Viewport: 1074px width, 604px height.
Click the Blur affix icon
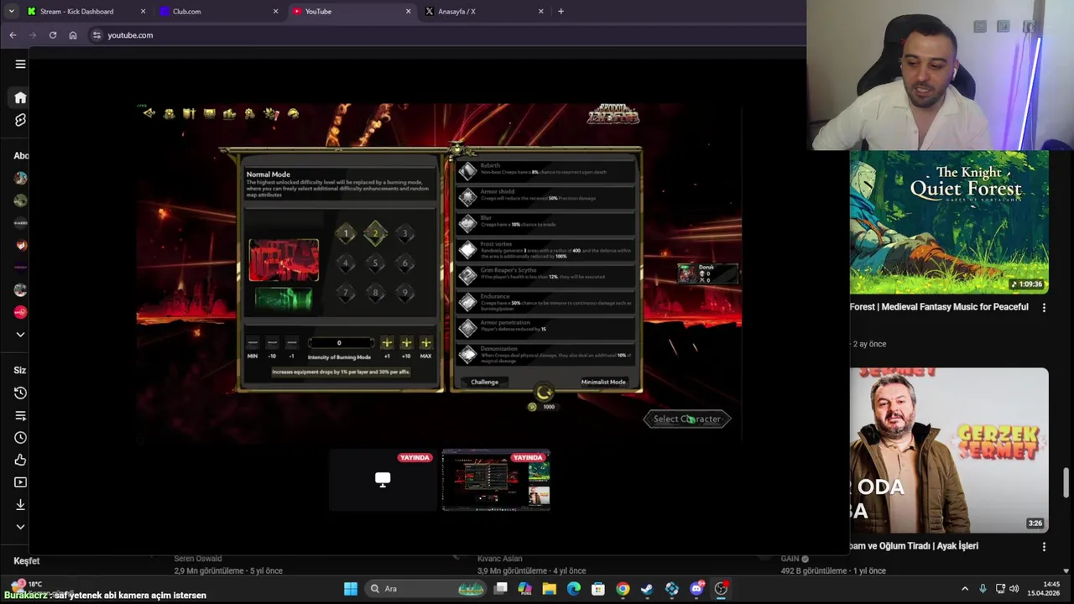[467, 223]
